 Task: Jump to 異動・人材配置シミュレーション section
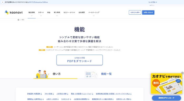click(82, 94)
